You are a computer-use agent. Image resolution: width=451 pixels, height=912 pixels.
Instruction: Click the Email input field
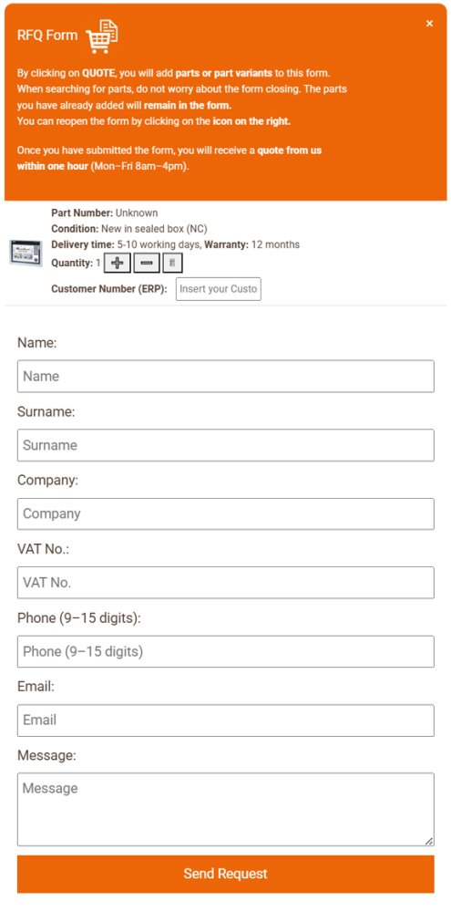(x=226, y=720)
